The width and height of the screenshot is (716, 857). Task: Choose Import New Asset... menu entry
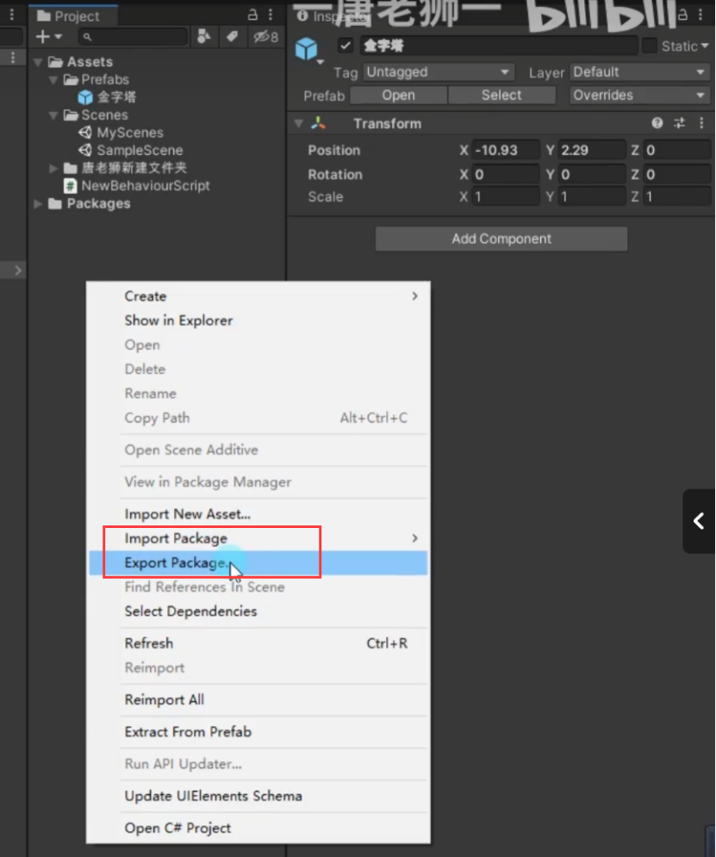[x=258, y=513]
